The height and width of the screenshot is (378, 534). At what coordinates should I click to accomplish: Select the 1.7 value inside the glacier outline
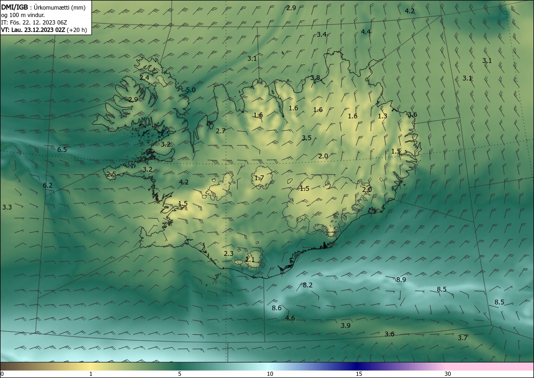coord(259,178)
